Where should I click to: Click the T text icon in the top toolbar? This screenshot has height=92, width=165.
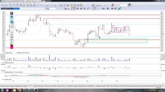point(42,5)
